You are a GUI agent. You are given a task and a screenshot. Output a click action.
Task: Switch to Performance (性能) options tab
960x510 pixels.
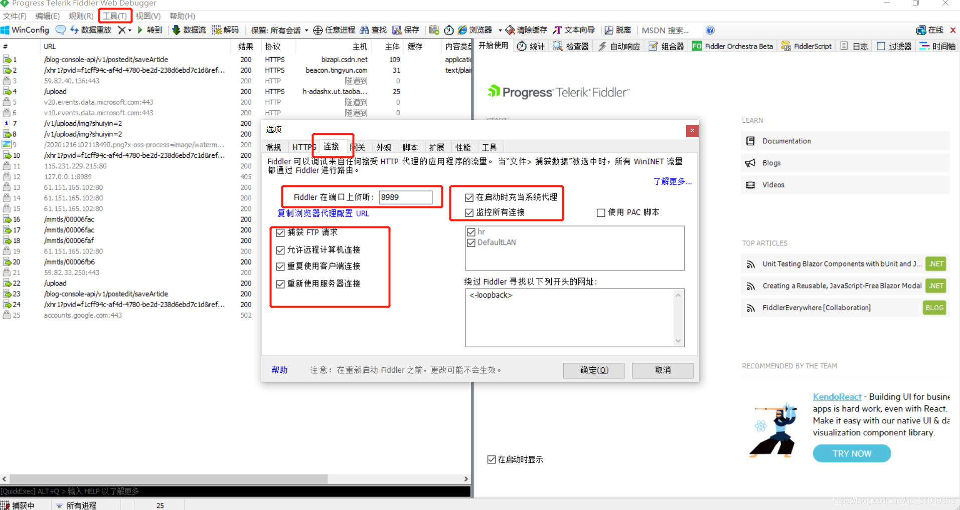[x=463, y=147]
